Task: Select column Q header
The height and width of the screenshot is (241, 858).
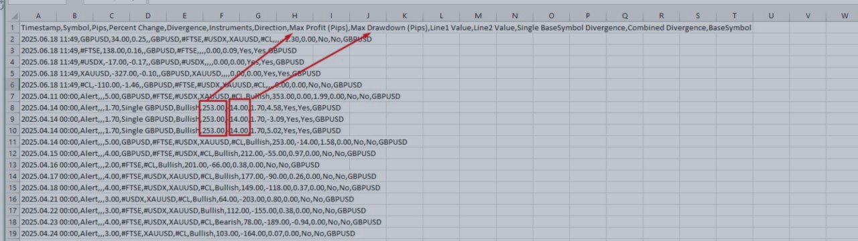Action: click(625, 15)
